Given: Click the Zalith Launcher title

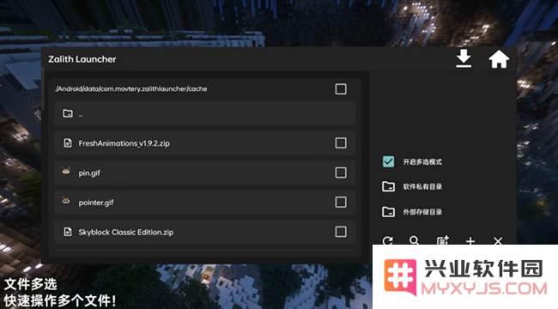Looking at the screenshot, I should point(82,59).
